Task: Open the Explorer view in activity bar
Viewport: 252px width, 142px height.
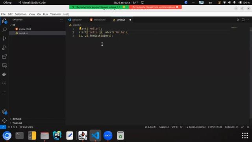Action: [x=4, y=21]
